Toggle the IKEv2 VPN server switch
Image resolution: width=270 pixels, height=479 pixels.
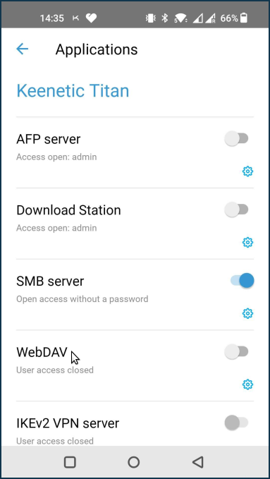coord(236,423)
